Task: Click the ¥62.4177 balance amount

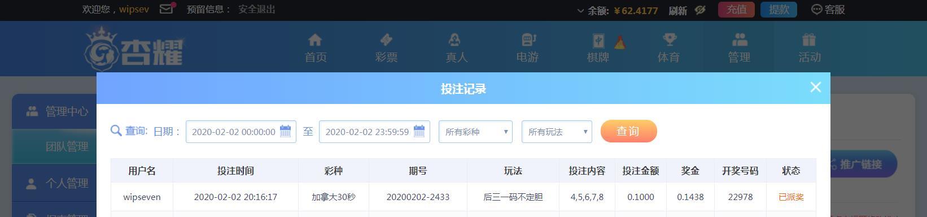Action: click(x=636, y=10)
